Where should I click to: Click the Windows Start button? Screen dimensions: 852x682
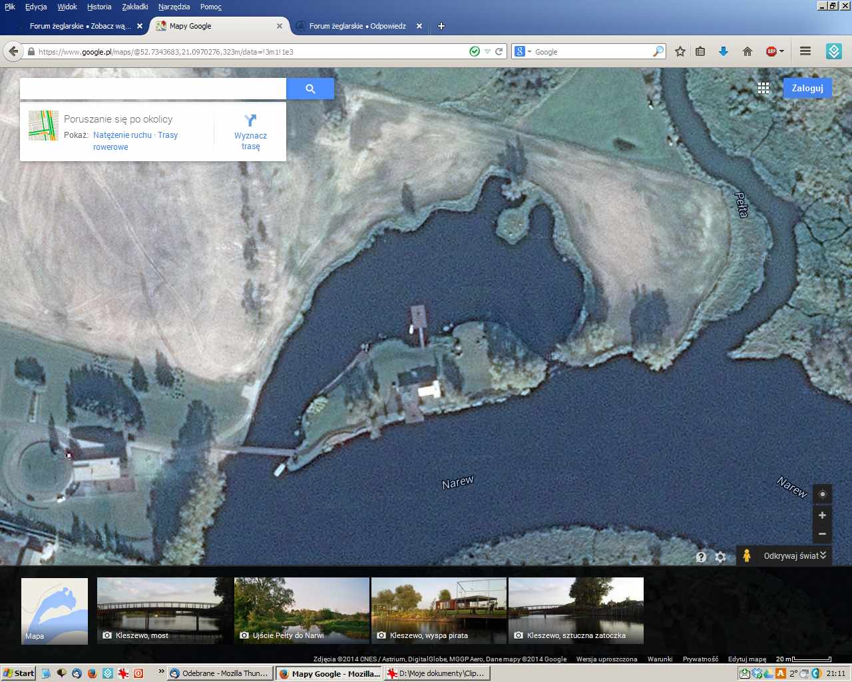(x=19, y=673)
